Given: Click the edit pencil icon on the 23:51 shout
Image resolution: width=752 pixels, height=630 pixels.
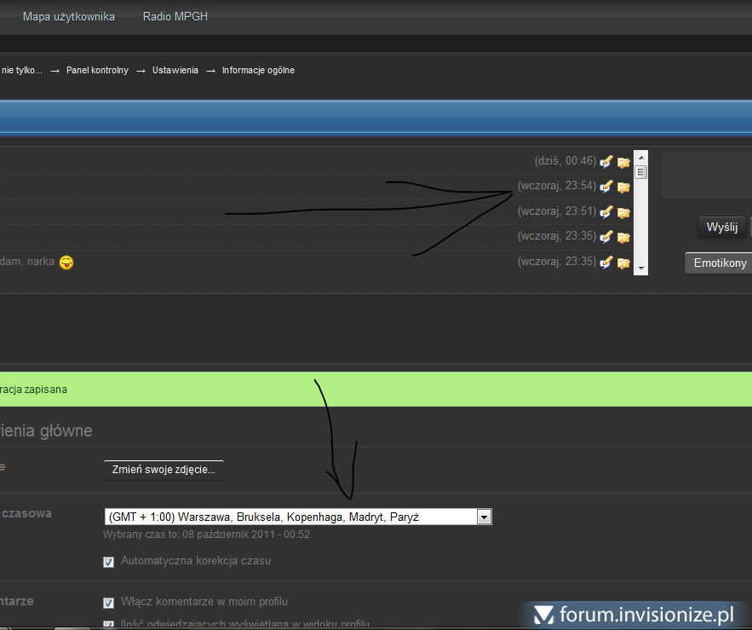Looking at the screenshot, I should coord(606,211).
